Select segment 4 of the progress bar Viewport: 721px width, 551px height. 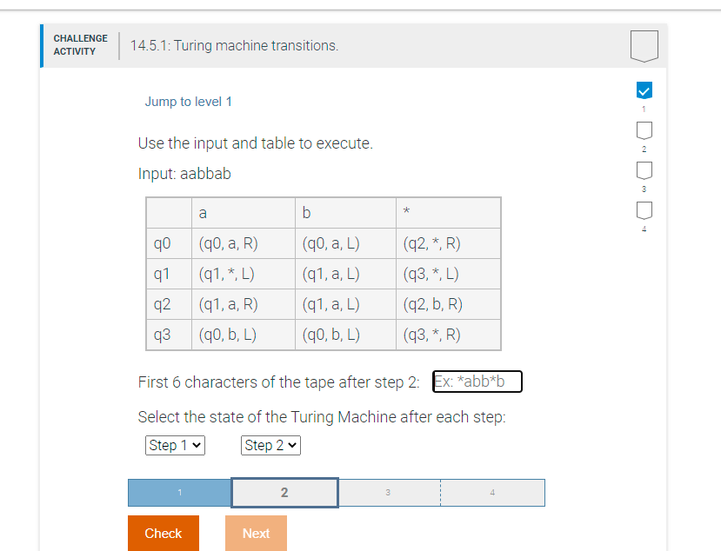492,492
